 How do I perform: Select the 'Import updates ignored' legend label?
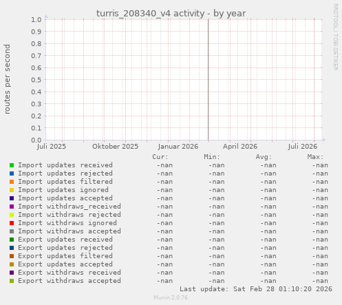pos(63,190)
